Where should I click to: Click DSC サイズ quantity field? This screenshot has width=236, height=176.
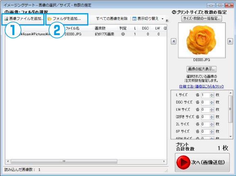coord(206,102)
